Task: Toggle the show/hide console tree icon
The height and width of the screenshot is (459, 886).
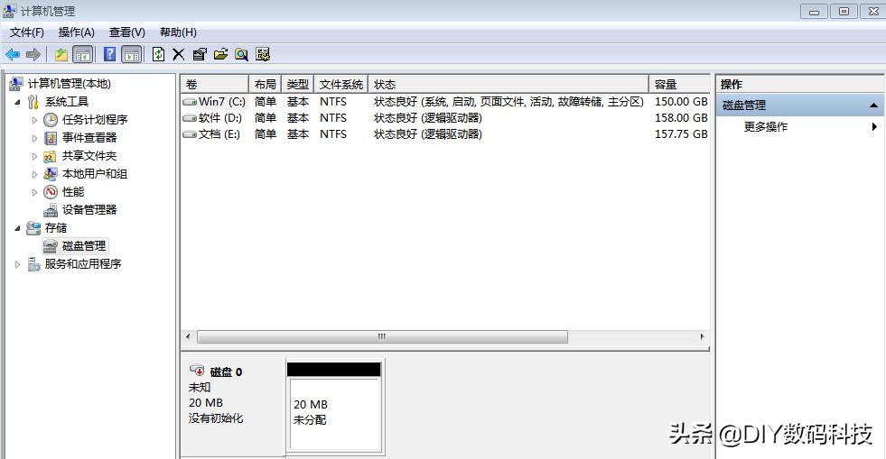Action: [83, 54]
